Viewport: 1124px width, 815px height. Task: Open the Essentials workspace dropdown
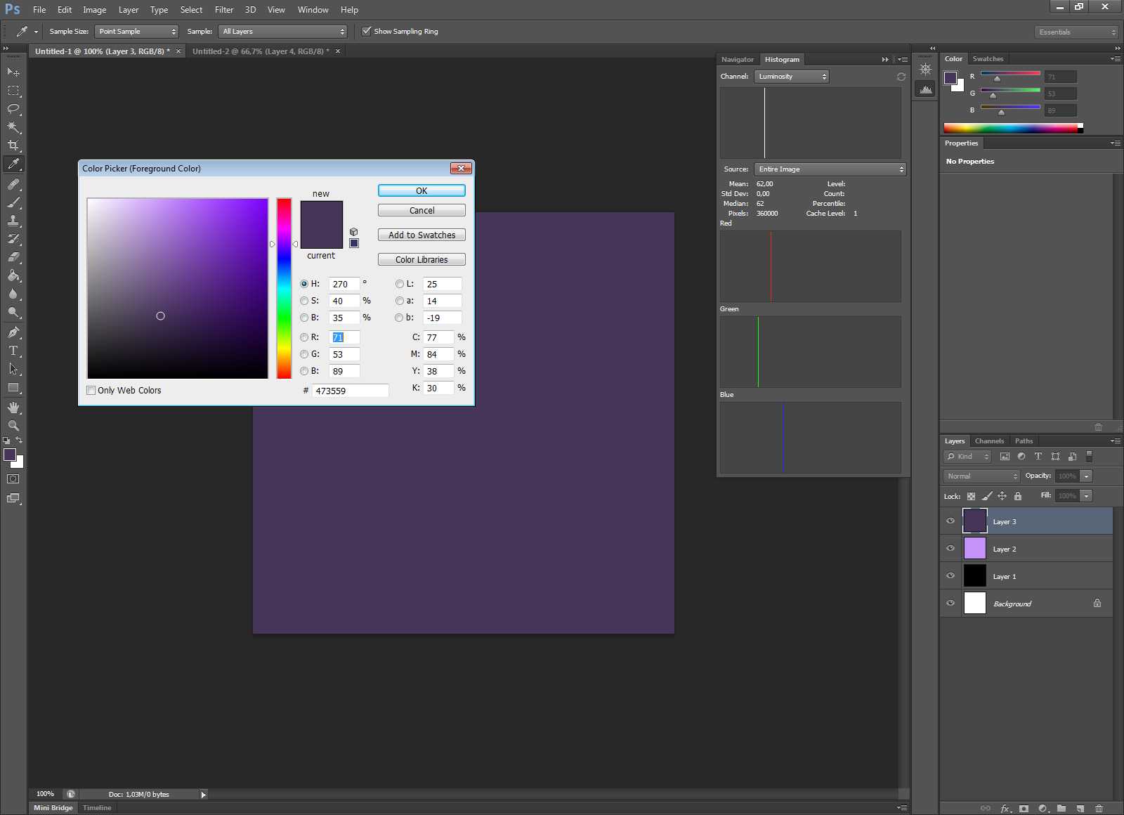click(1076, 32)
